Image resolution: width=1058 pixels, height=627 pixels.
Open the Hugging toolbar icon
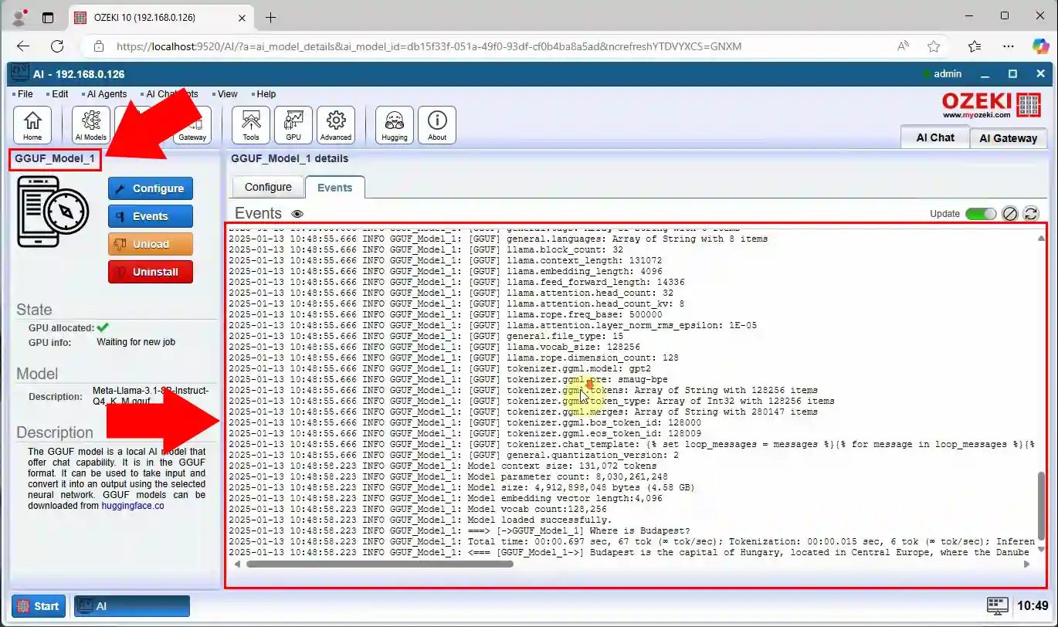point(395,125)
